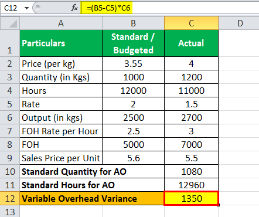Click the formula bar showing =(B5-C5)*C6
259x217 pixels.
170,8
